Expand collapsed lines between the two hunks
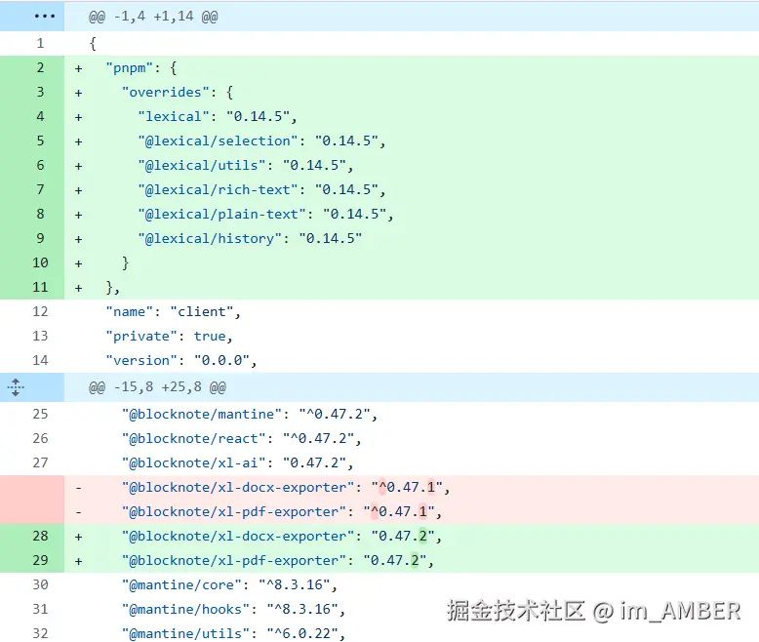Viewport: 759px width, 642px height. tap(16, 387)
